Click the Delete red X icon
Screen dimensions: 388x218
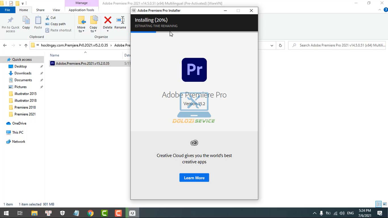108,20
